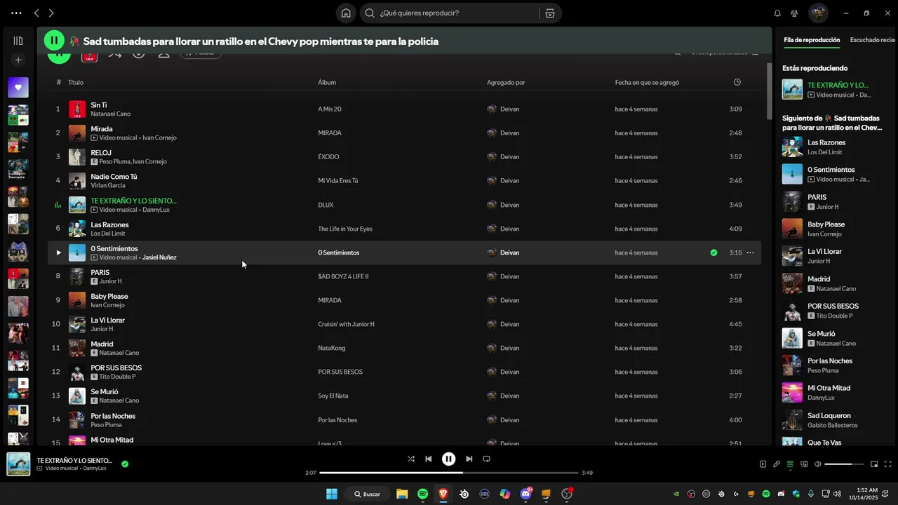Open Discord from the taskbar
This screenshot has width=898, height=505.
pyautogui.click(x=526, y=494)
